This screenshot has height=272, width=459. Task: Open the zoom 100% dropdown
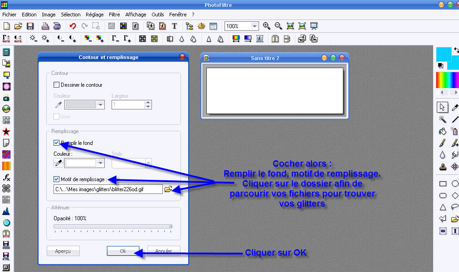[254, 26]
